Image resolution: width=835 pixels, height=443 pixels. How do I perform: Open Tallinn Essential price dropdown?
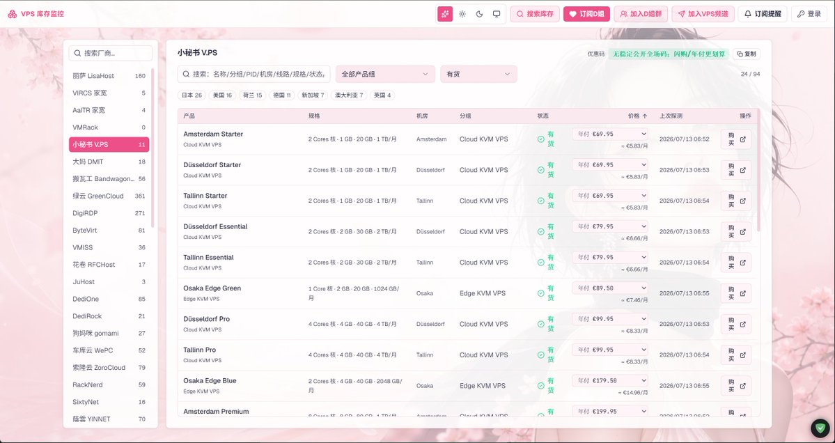tap(610, 257)
